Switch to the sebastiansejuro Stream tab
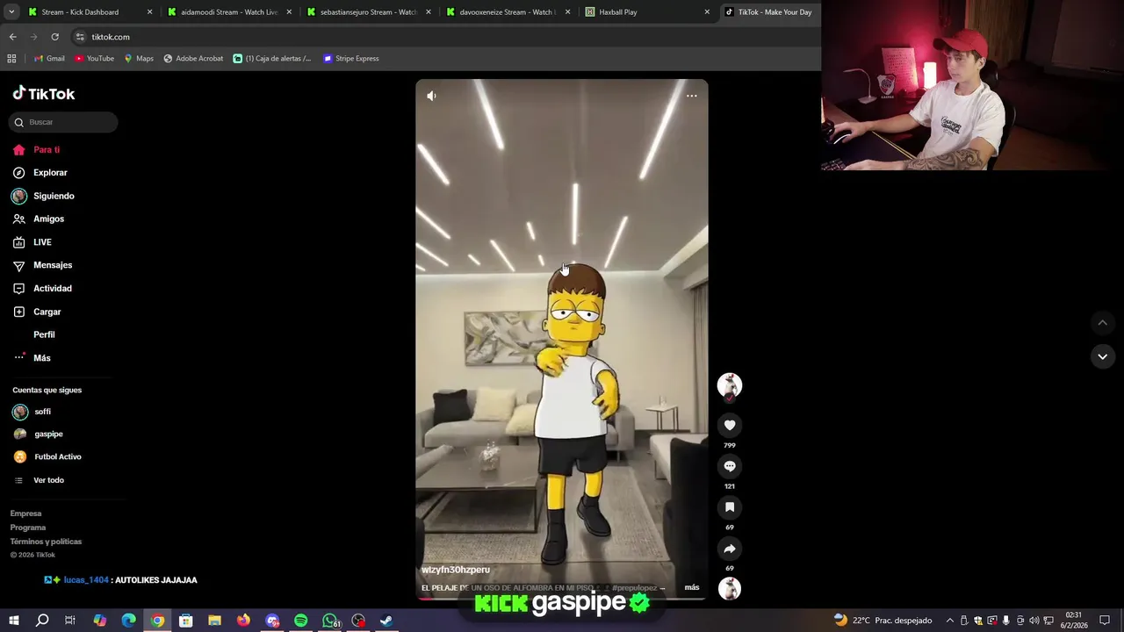The height and width of the screenshot is (632, 1124). 367,12
